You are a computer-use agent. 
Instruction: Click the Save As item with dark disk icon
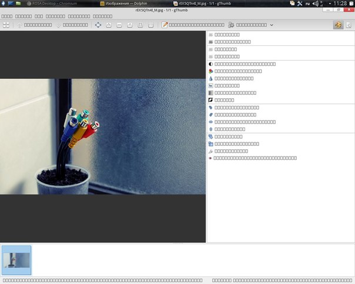coord(230,42)
